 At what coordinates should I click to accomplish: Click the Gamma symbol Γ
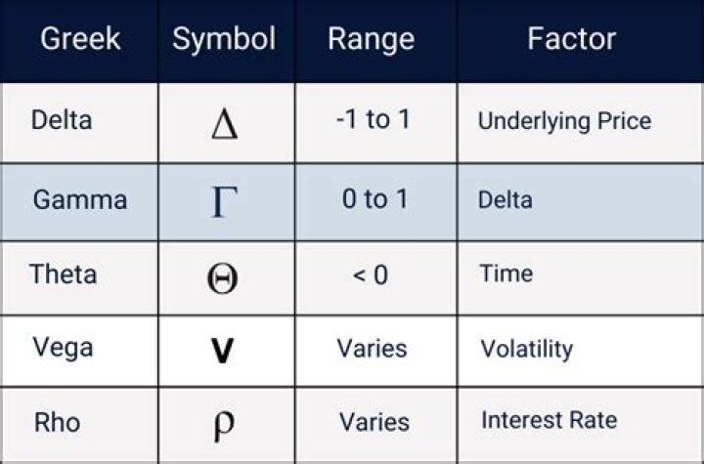[225, 202]
